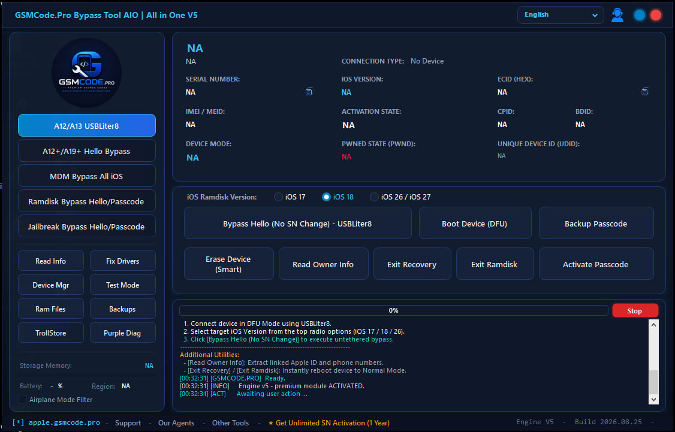The height and width of the screenshot is (432, 675).
Task: Click 'Connect device in DFU Mode' log line
Action: [x=257, y=324]
